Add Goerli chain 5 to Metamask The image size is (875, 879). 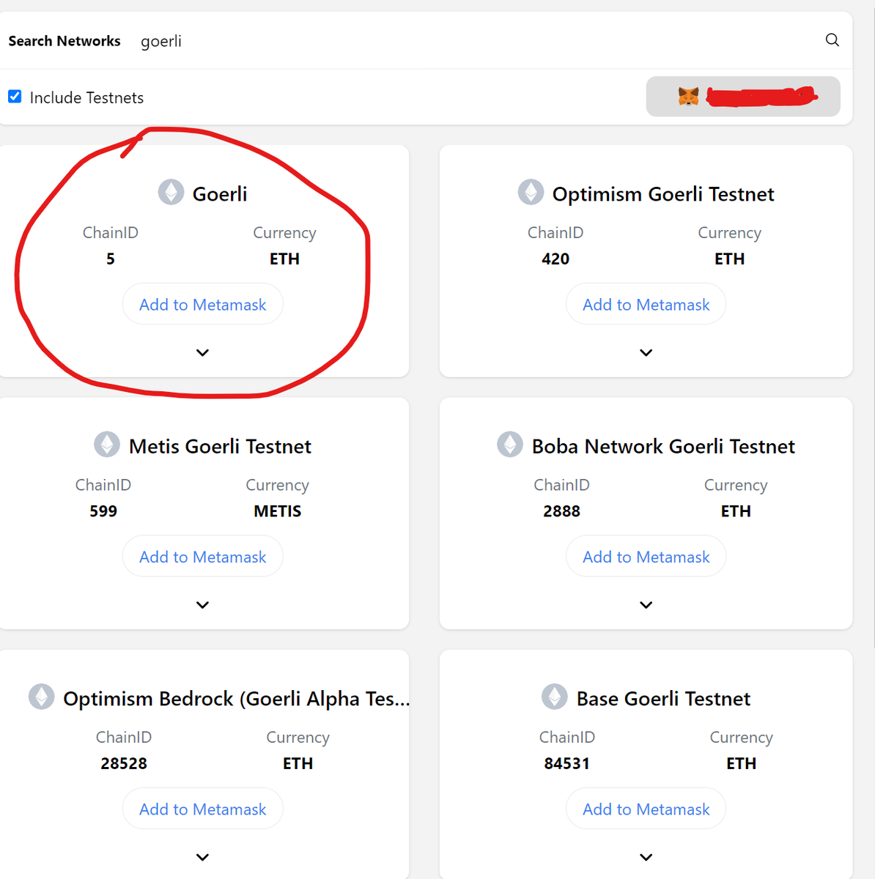pyautogui.click(x=203, y=304)
